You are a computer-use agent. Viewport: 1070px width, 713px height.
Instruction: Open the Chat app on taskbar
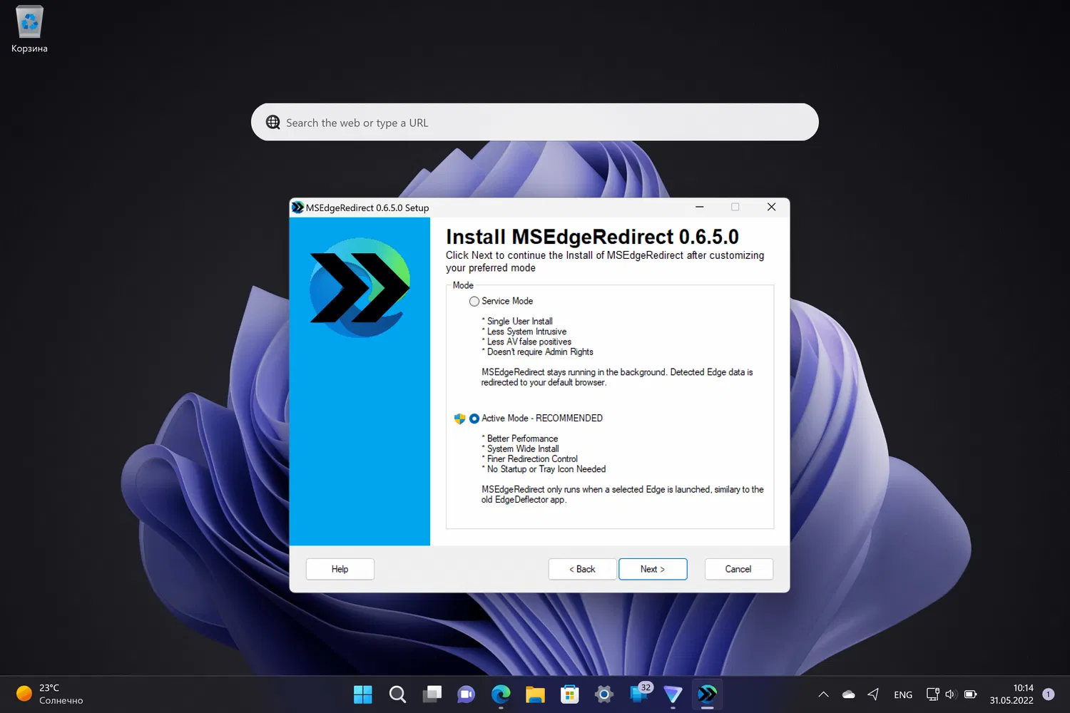[467, 694]
